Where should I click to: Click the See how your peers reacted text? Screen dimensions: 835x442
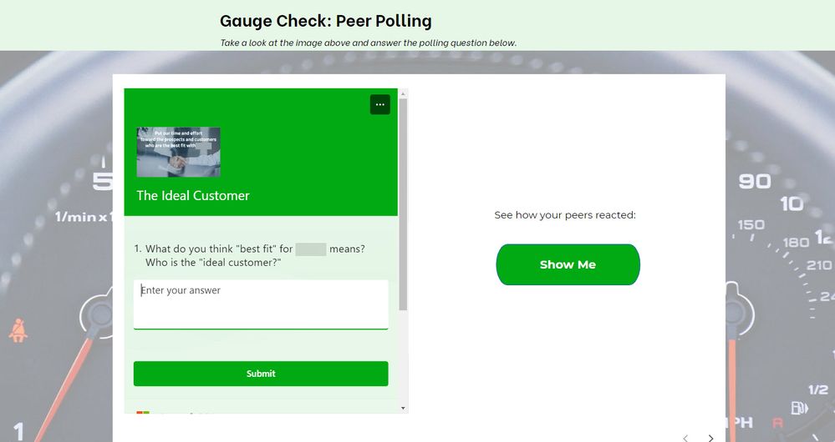(x=565, y=215)
